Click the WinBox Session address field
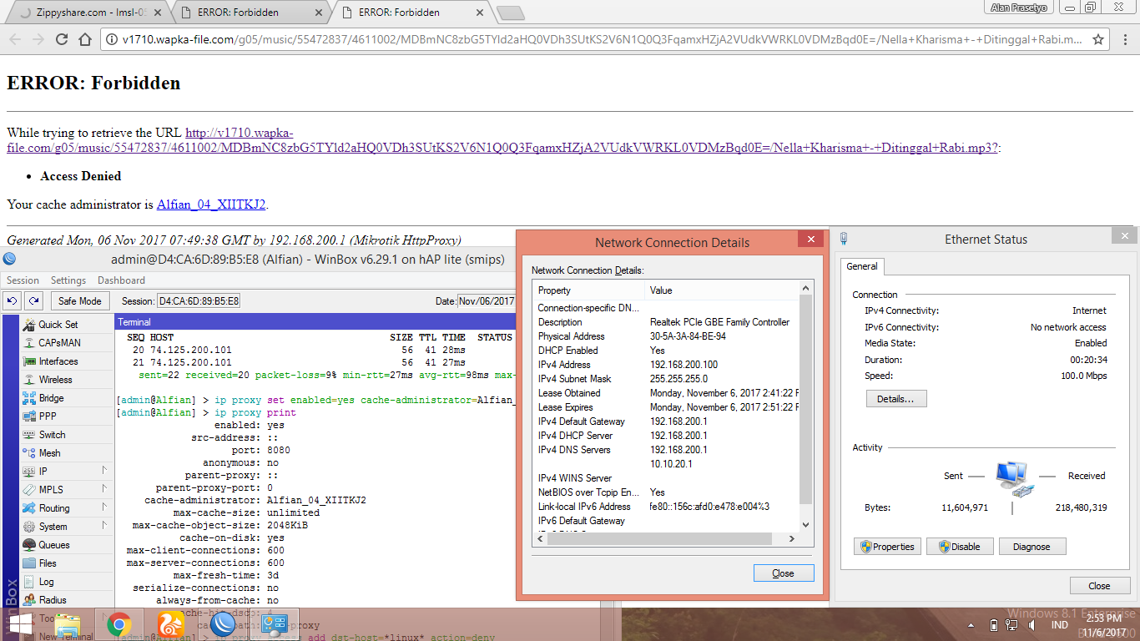Screen dimensions: 1140x641 199,300
